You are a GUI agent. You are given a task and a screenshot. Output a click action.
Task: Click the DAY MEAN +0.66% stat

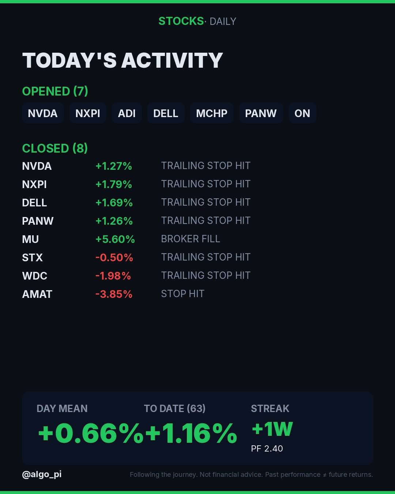tap(90, 424)
